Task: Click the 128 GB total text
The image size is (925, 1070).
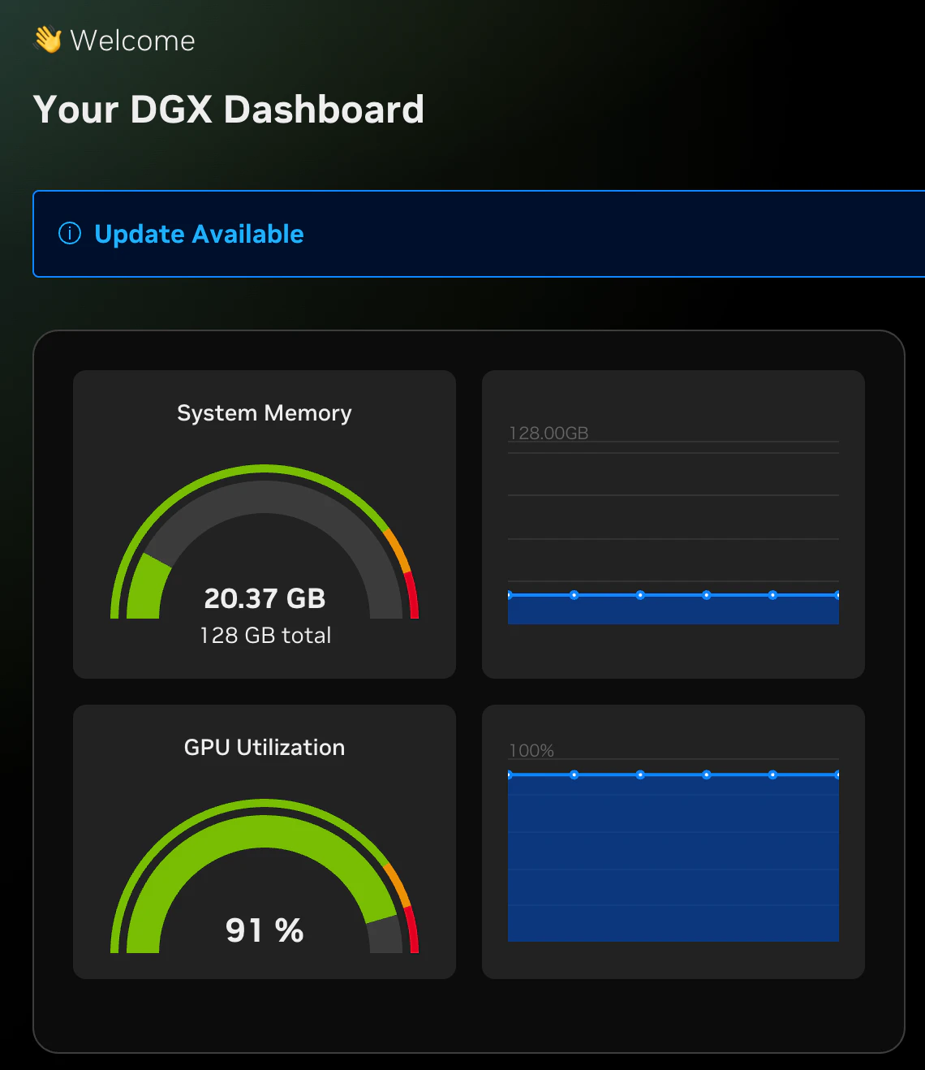Action: [x=265, y=635]
